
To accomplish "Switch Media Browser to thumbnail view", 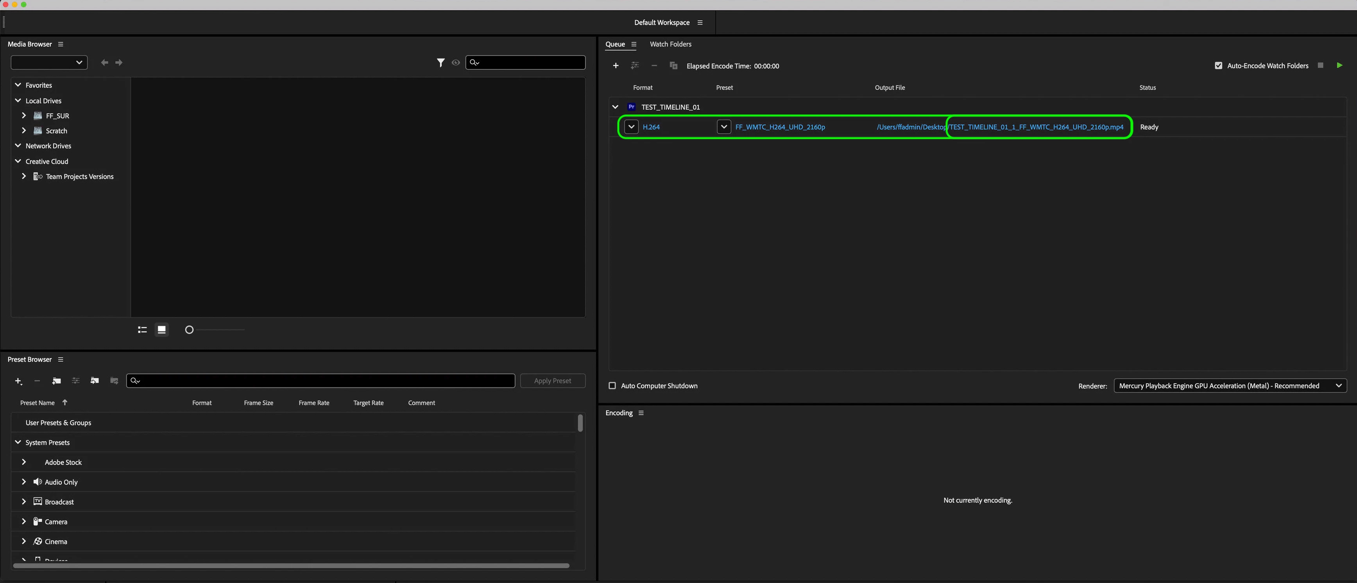I will click(162, 329).
